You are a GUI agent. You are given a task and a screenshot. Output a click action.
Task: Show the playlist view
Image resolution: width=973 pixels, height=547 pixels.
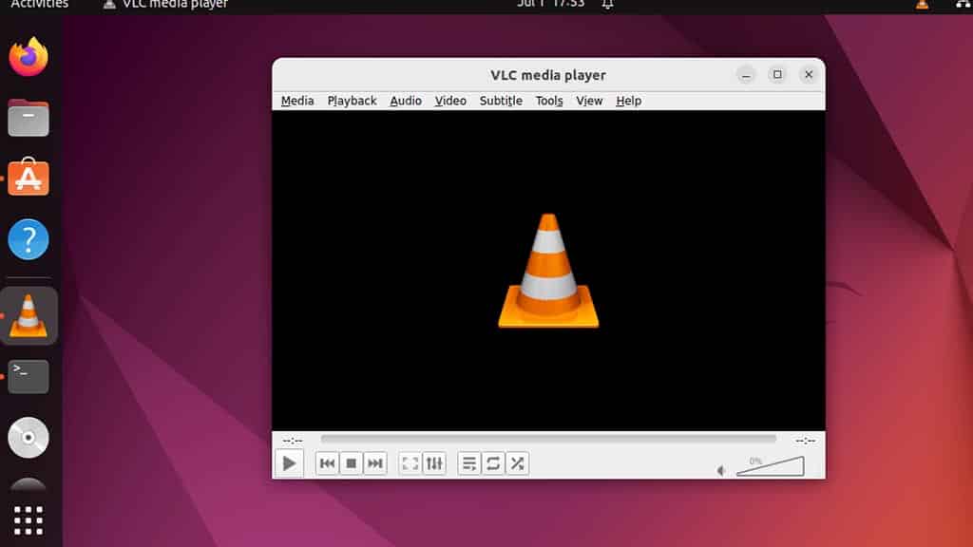[x=469, y=463]
